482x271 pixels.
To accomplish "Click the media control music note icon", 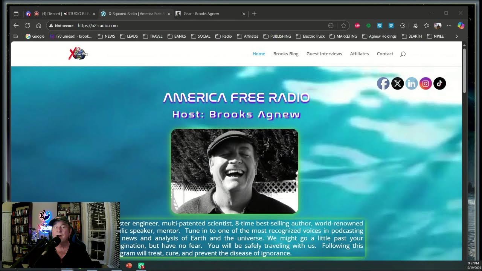I will (x=415, y=26).
